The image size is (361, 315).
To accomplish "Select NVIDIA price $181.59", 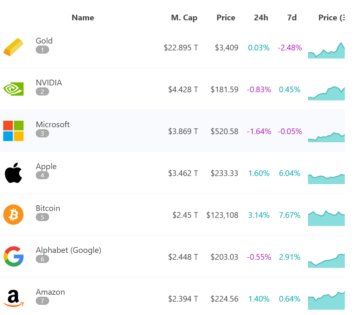I will coord(225,90).
